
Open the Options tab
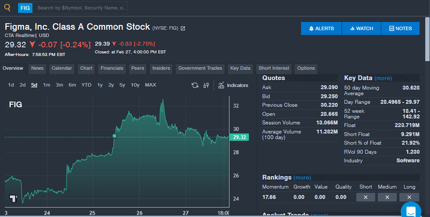[x=306, y=68]
